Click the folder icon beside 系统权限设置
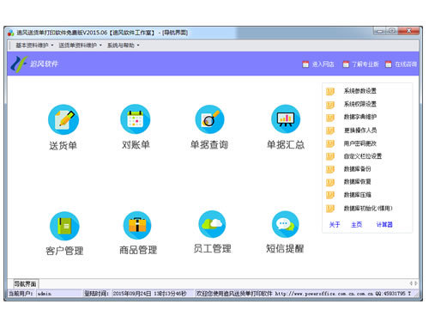Image resolution: width=429 pixels, height=322 pixels. coord(330,105)
